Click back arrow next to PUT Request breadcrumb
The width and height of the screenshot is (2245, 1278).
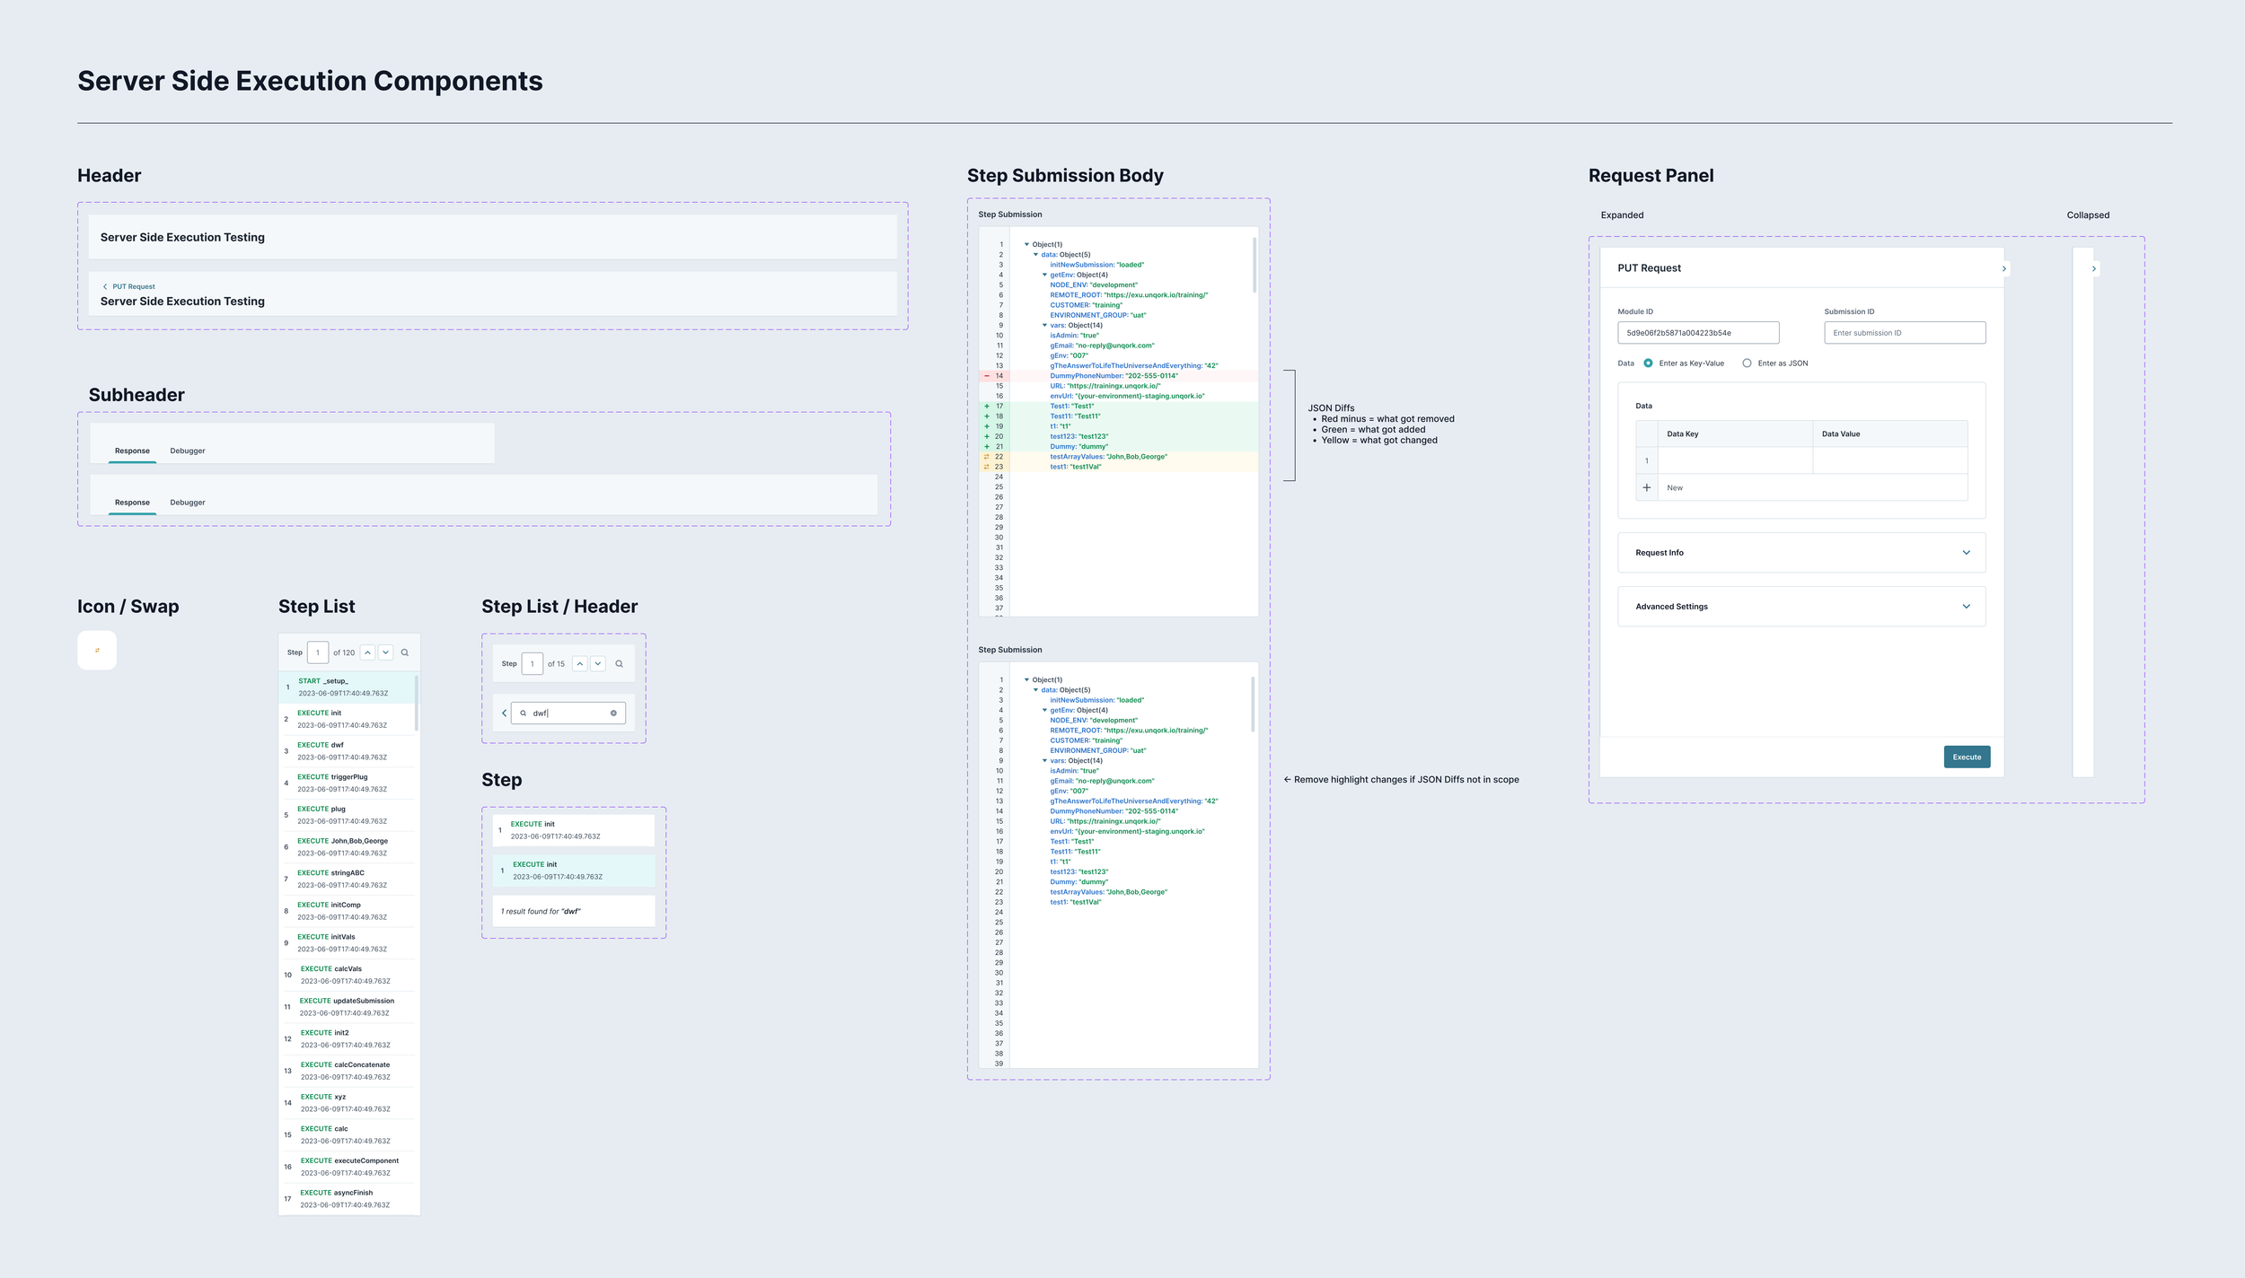click(105, 287)
